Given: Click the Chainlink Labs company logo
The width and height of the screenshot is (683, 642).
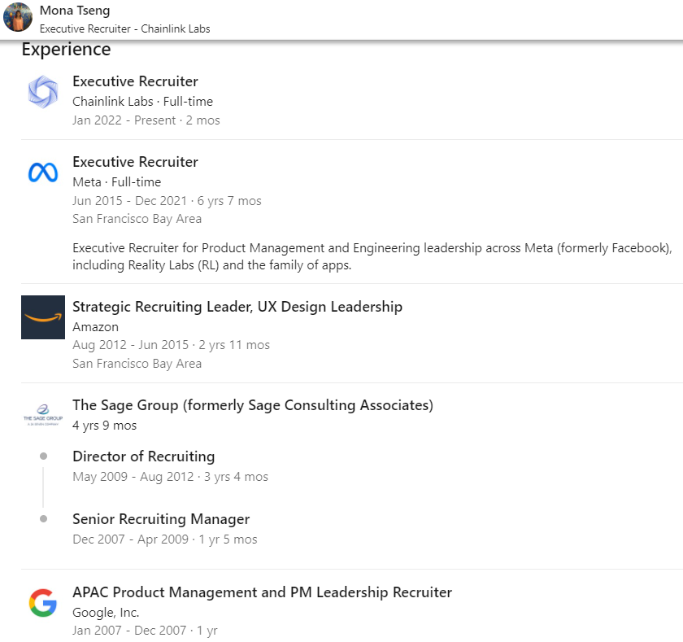Looking at the screenshot, I should pyautogui.click(x=42, y=92).
